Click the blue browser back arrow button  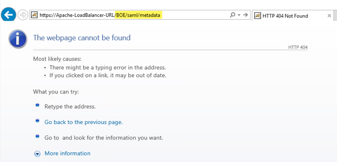[x=8, y=14]
